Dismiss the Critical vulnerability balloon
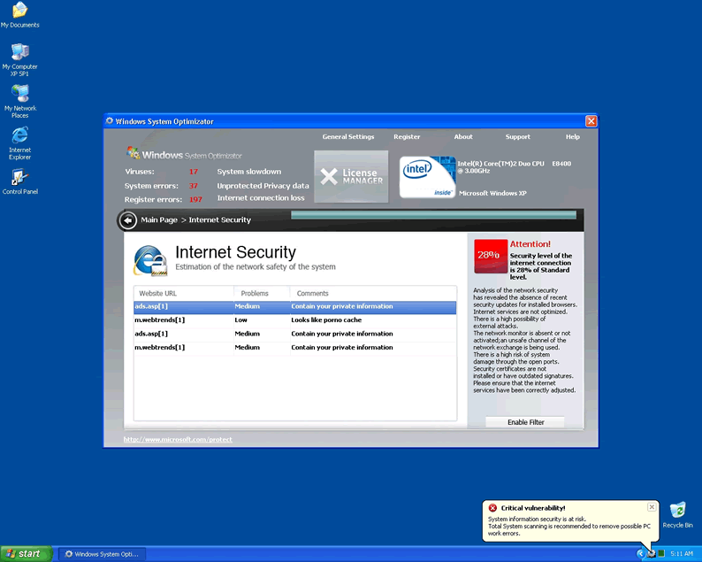The width and height of the screenshot is (702, 562). pyautogui.click(x=652, y=507)
